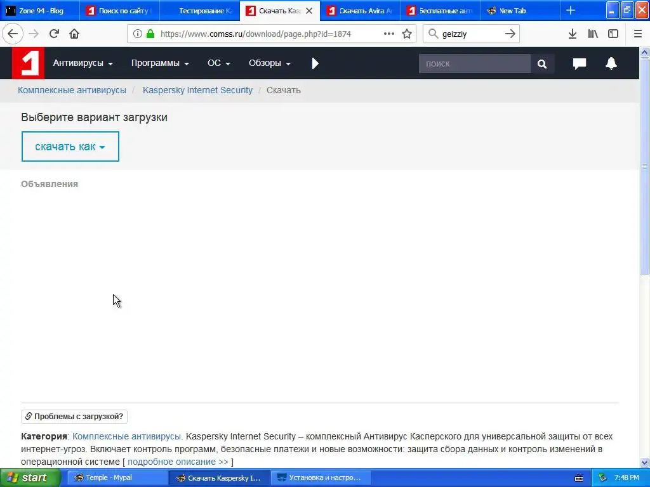Click the site поиск input field
Viewport: 650px width, 487px height.
click(x=475, y=64)
